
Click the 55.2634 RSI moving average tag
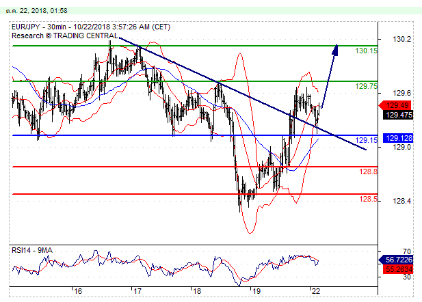click(x=398, y=269)
